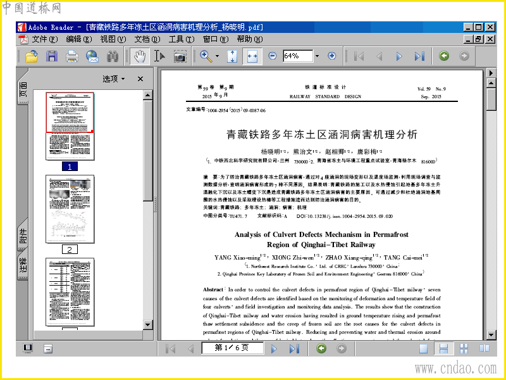The width and height of the screenshot is (506, 380).
Task: Switch to Single Page layout
Action: [423, 348]
